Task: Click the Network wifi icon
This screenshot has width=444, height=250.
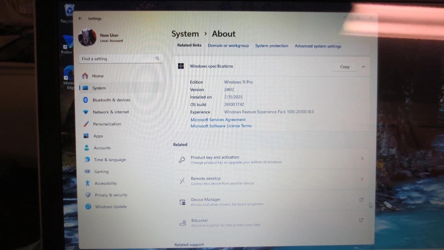Action: 86,112
